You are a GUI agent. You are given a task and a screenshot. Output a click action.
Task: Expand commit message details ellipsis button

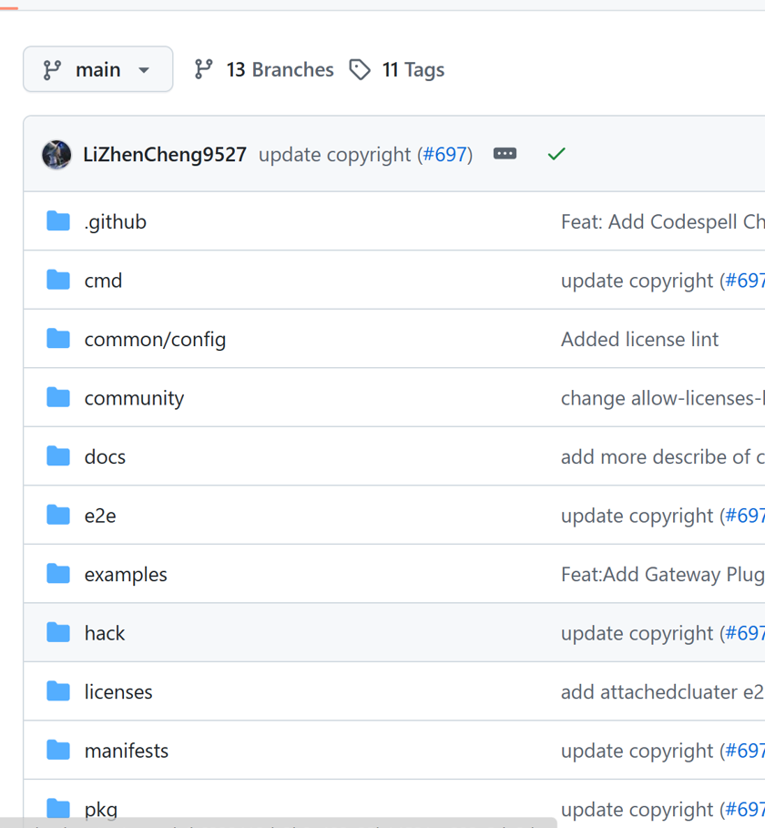(x=505, y=154)
